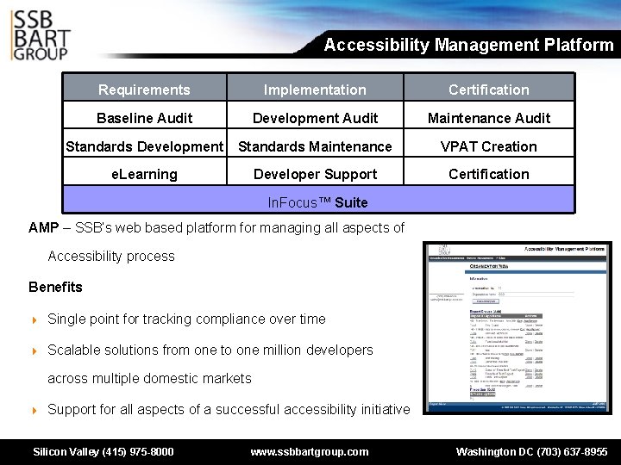Image resolution: width=621 pixels, height=465 pixels.
Task: Open the www.ssbbartgroup.com link
Action: [310, 452]
